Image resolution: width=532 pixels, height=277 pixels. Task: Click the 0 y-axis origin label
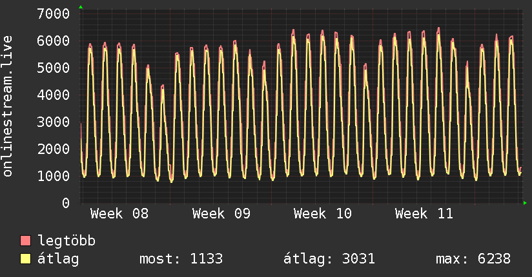[65, 203]
